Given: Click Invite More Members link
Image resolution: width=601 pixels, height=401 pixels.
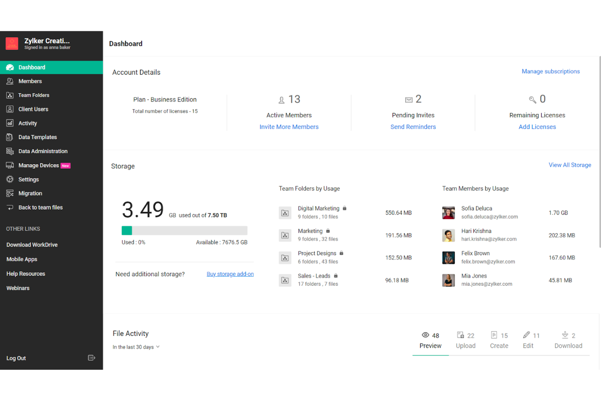Looking at the screenshot, I should click(289, 127).
